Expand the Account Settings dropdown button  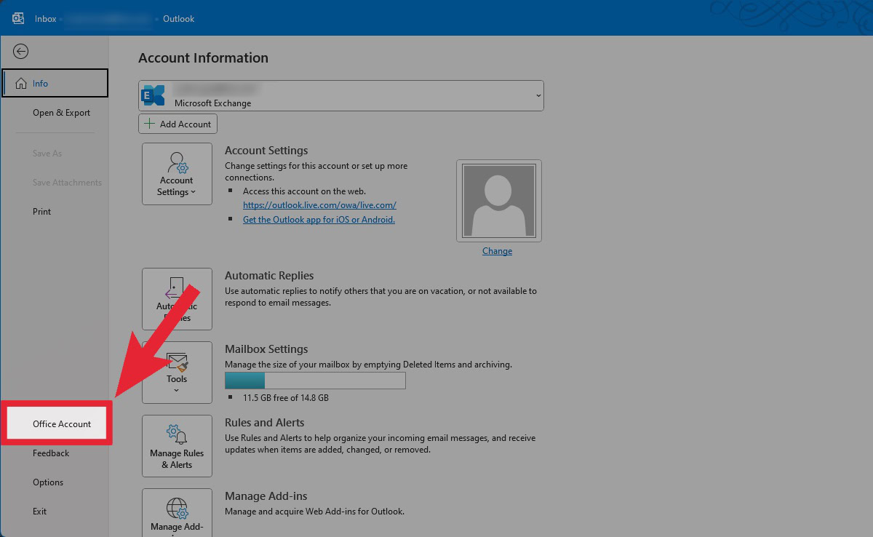(177, 174)
